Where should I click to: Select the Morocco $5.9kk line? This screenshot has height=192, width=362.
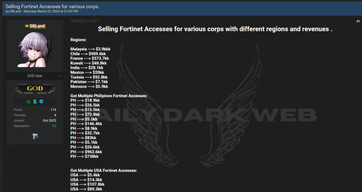[x=89, y=87]
